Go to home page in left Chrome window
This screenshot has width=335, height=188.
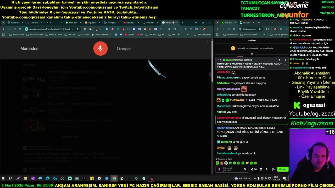point(20,29)
